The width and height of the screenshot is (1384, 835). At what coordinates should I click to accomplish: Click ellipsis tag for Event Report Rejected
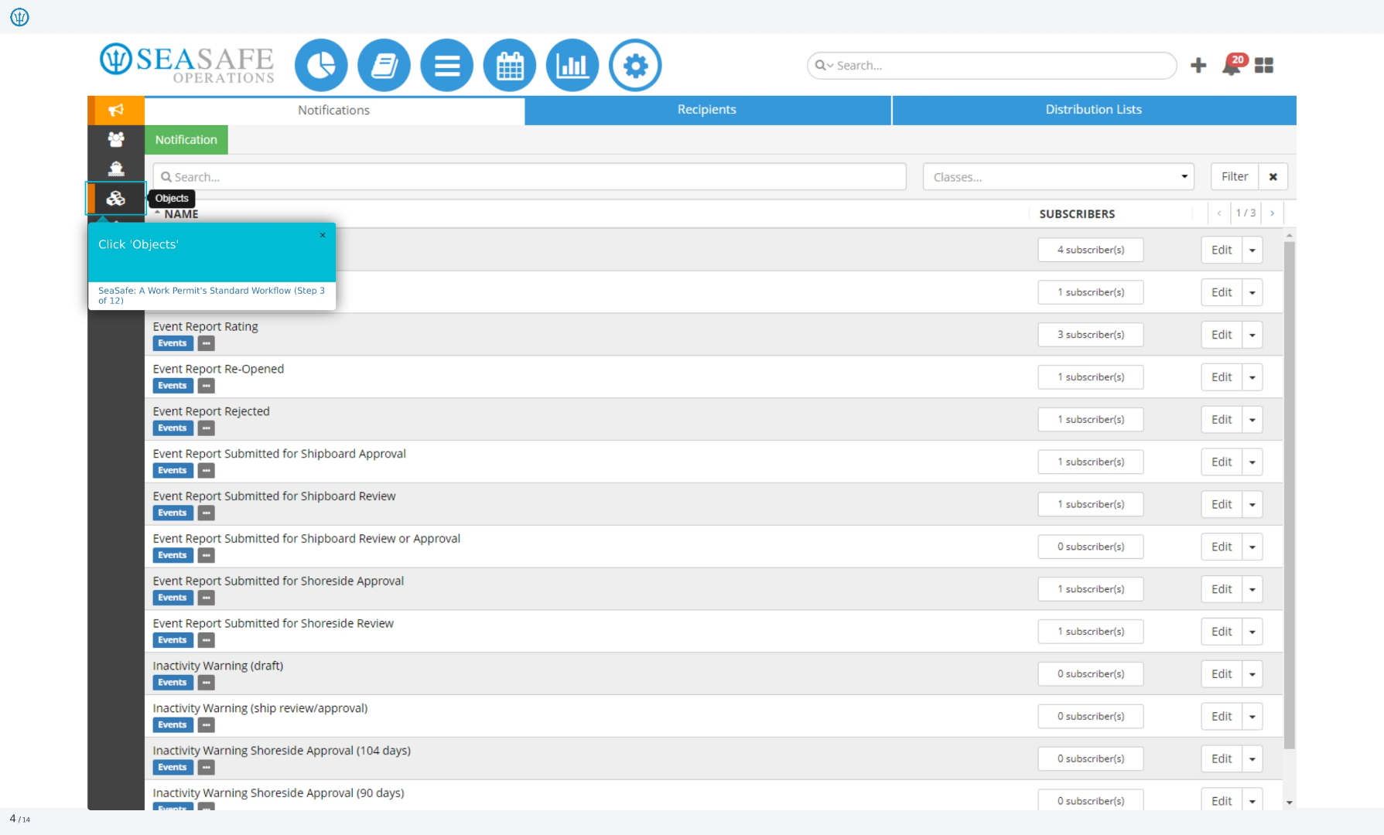pyautogui.click(x=207, y=428)
